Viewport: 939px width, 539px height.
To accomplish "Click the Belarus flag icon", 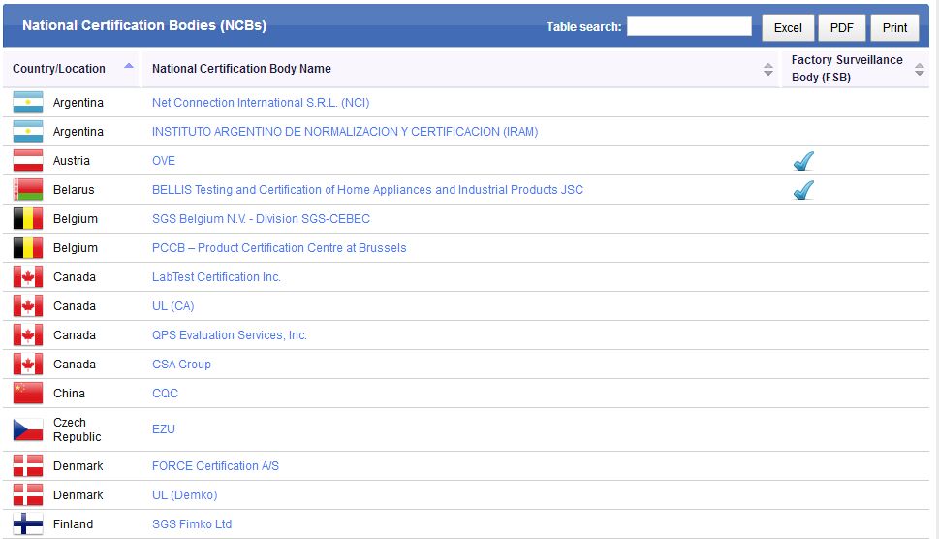I will (28, 190).
